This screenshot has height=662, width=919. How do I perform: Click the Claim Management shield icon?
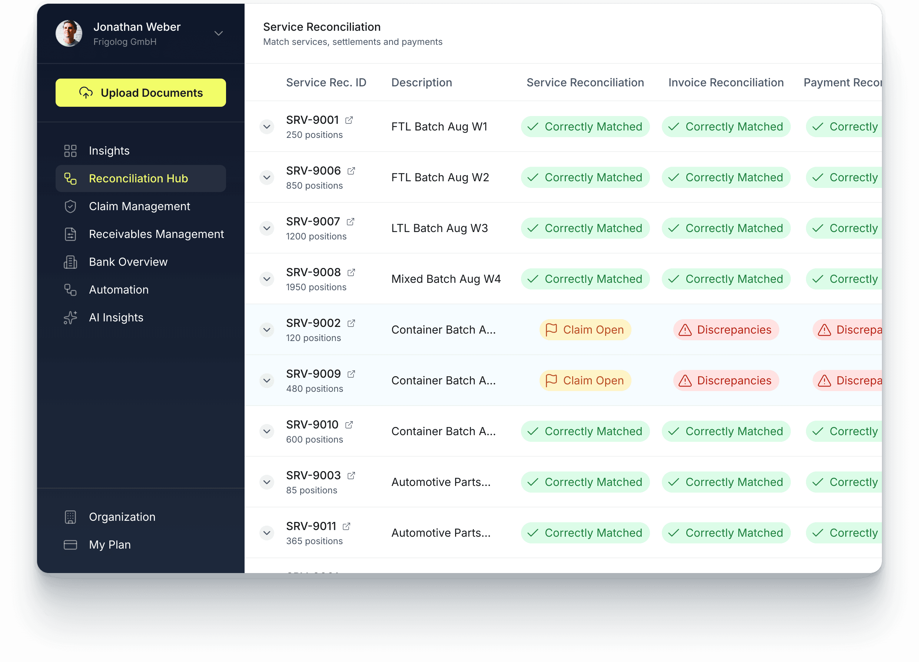[x=70, y=206]
